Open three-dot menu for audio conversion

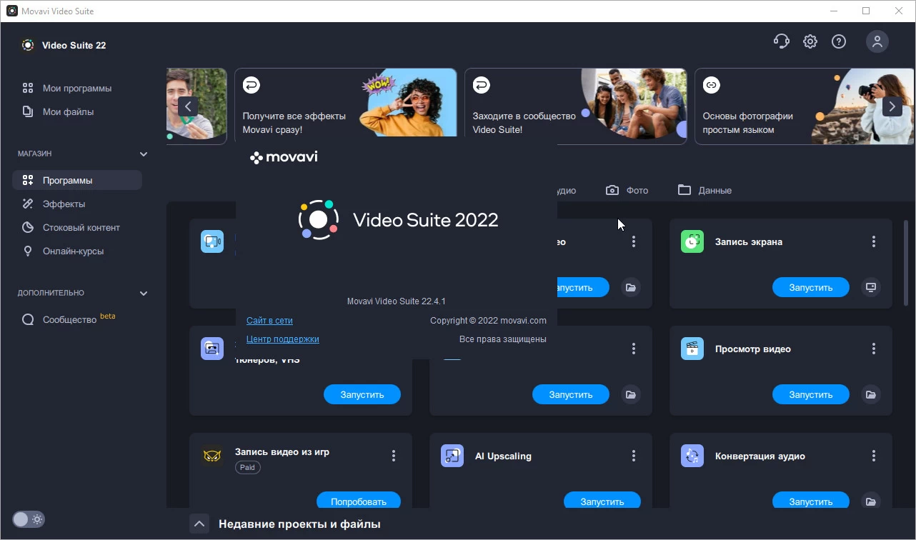click(873, 456)
